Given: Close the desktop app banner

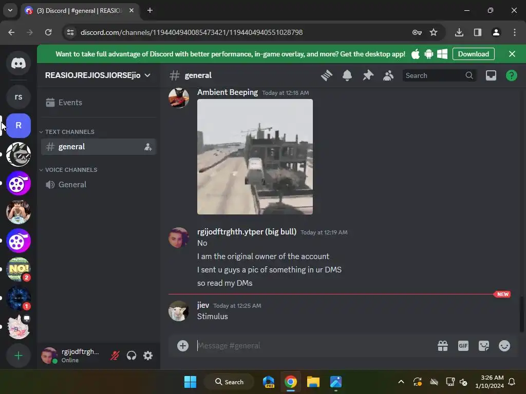Looking at the screenshot, I should pos(512,54).
